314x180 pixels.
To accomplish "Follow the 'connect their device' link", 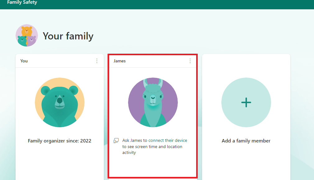I will [168, 141].
